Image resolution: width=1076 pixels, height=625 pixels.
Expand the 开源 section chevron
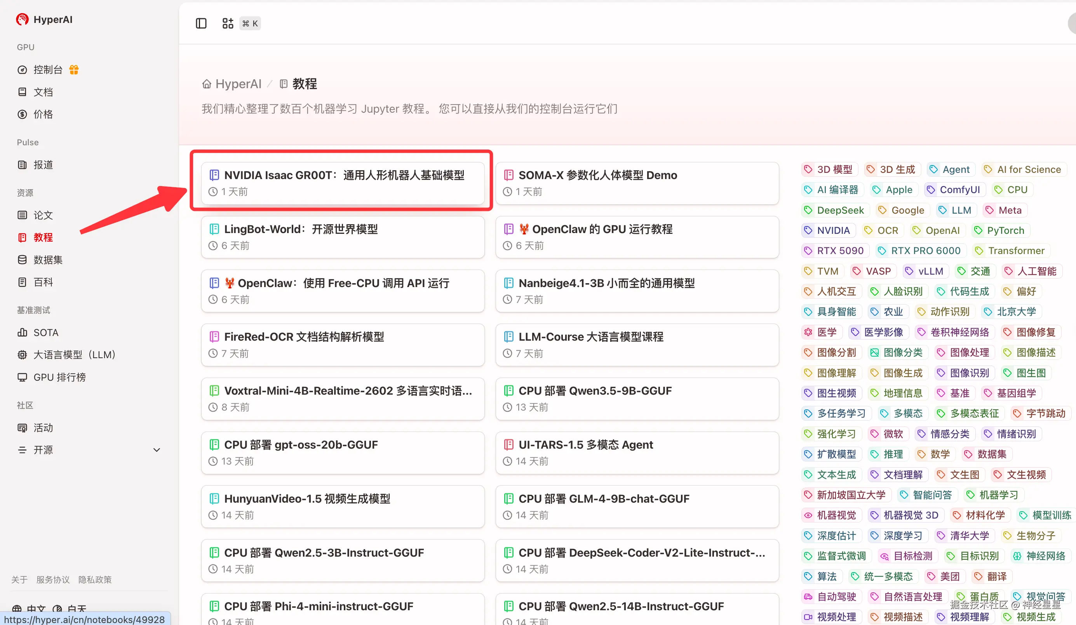tap(156, 450)
